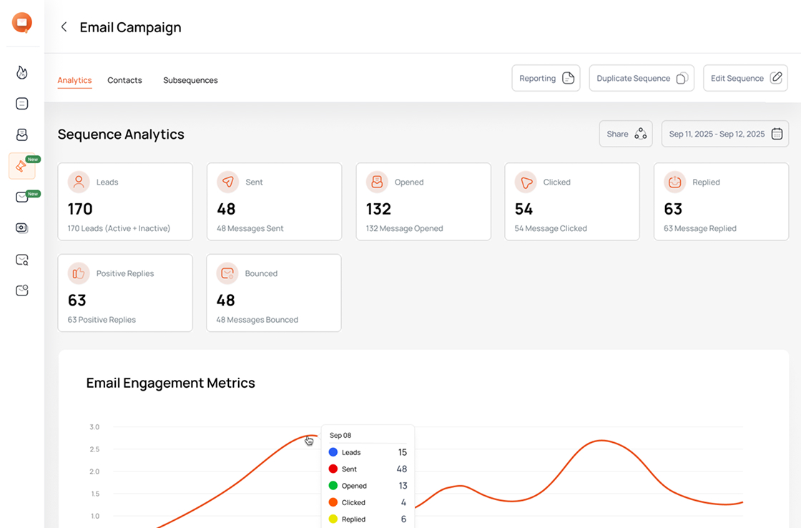
Task: Open Edit Sequence
Action: coord(745,78)
